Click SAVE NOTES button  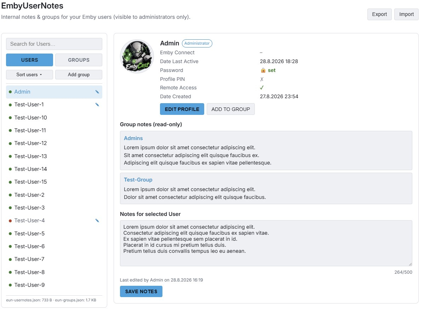coord(141,291)
